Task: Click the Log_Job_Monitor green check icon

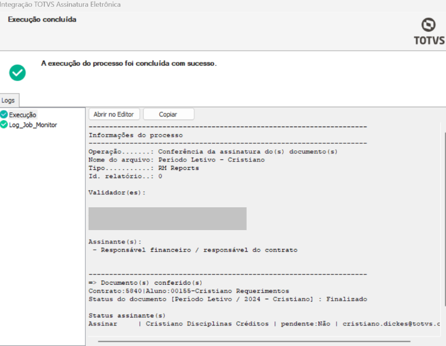Action: click(4, 124)
